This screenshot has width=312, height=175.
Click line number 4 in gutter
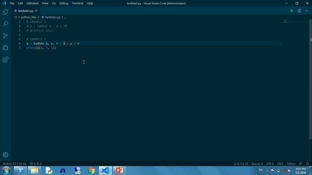coord(19,35)
